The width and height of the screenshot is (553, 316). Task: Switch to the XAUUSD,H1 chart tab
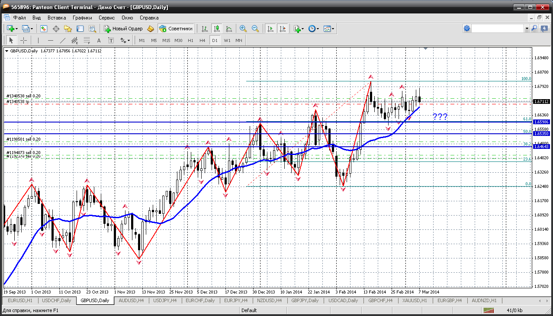[x=415, y=300]
